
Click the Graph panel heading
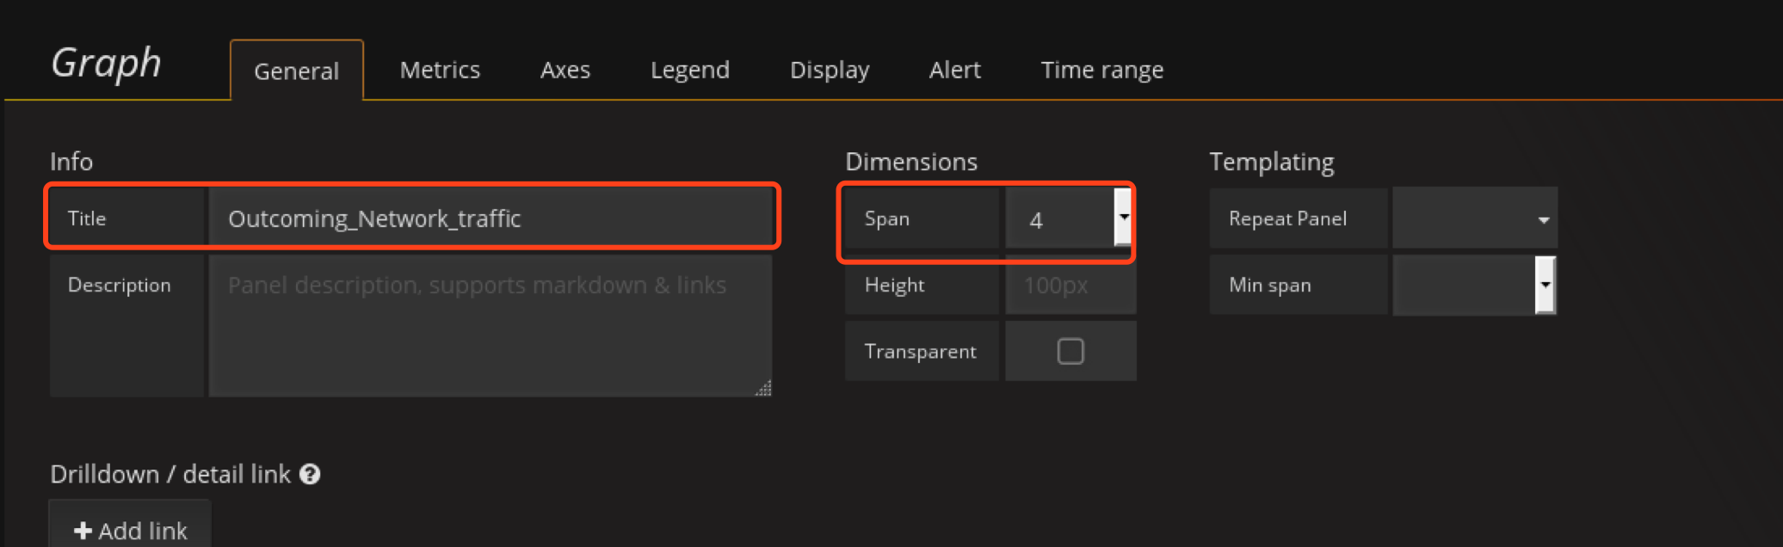(x=106, y=63)
